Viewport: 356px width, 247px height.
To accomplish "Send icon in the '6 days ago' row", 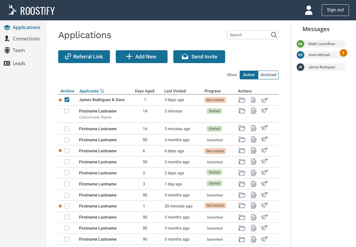I will coord(264,150).
